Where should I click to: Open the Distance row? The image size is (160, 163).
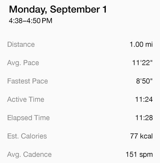(x=80, y=44)
